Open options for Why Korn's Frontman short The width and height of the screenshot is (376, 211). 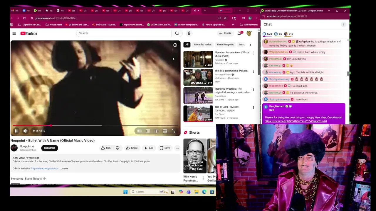[x=203, y=178]
